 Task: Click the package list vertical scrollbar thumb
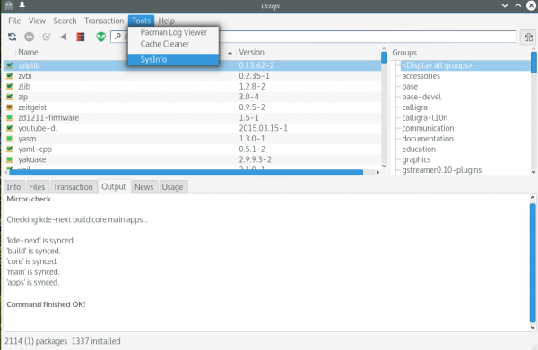coord(384,57)
